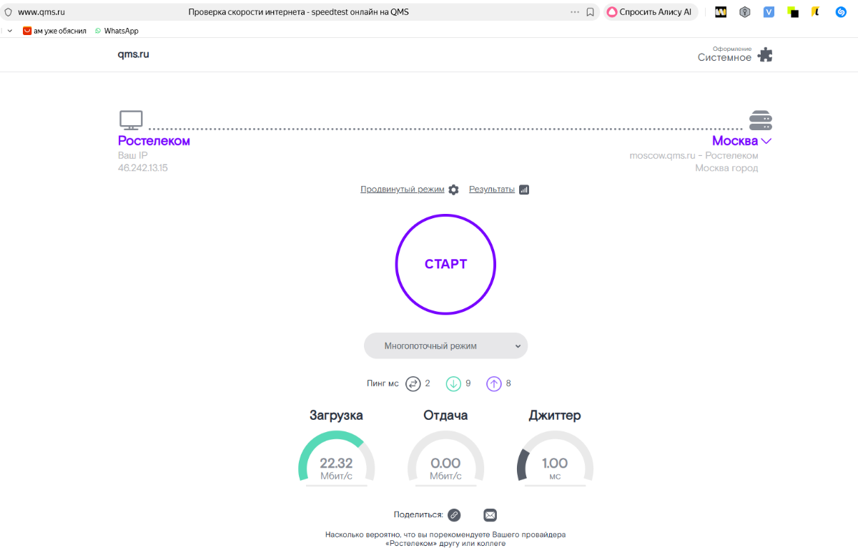Open the blue V extension icon
Image resolution: width=858 pixels, height=548 pixels.
point(769,11)
